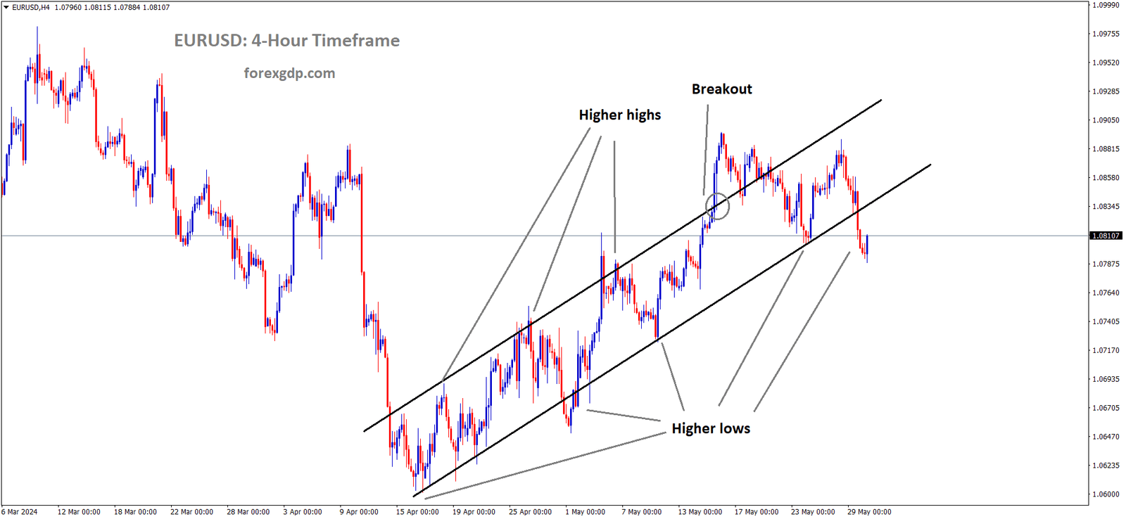Click the 3 Apr 00:00 date label
The width and height of the screenshot is (1126, 519).
pyautogui.click(x=303, y=512)
